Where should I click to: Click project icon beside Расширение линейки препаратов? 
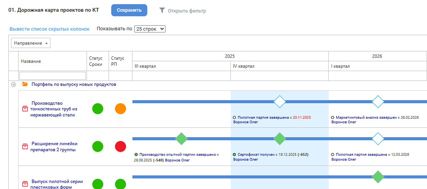coord(25,146)
